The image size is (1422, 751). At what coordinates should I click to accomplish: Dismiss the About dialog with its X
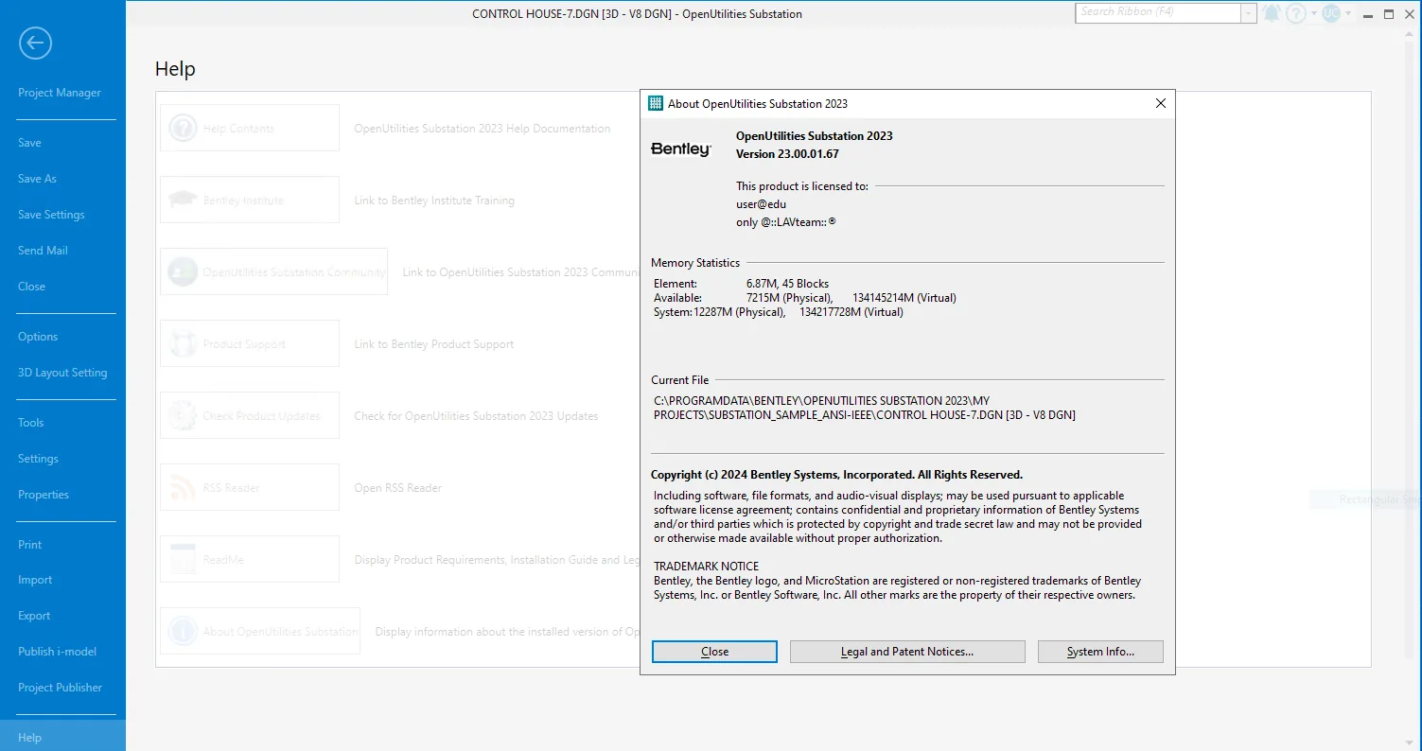1161,103
